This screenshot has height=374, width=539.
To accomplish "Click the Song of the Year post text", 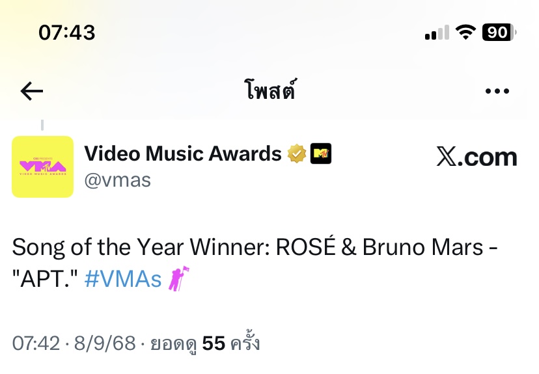I will [x=255, y=263].
